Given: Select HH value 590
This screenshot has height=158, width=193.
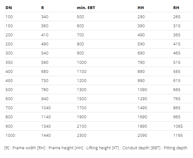Looking at the screenshot, I should [141, 44].
